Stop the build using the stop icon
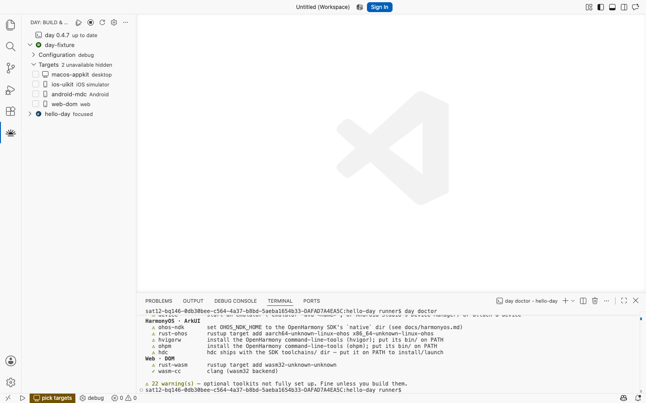Screen dimensions: 646x403 click(91, 22)
